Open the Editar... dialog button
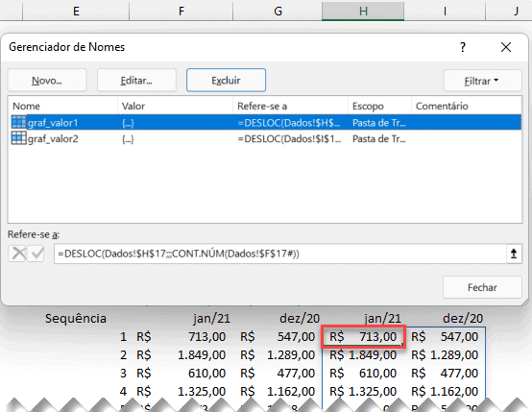532x412 pixels. pos(136,81)
